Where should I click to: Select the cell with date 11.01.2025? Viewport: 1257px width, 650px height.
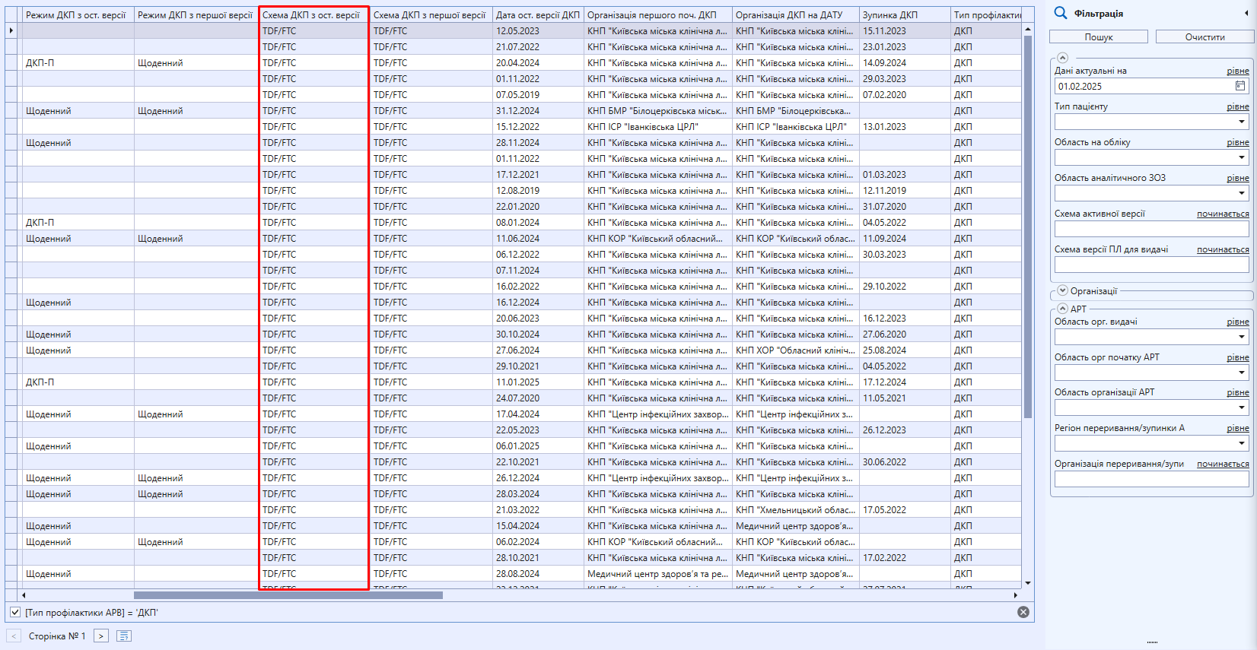point(538,382)
